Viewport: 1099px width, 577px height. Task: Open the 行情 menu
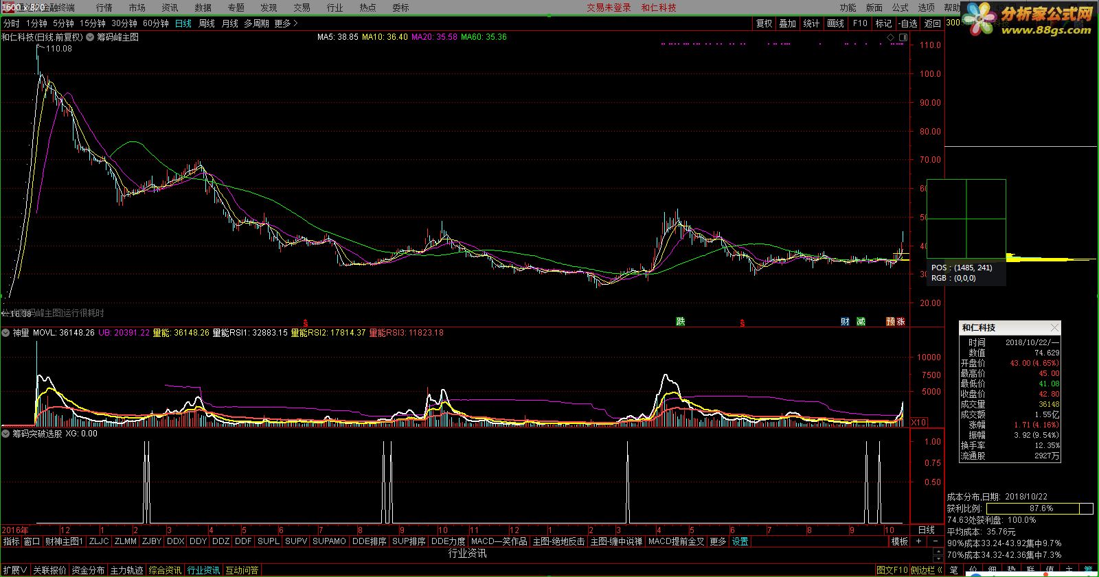pos(104,8)
